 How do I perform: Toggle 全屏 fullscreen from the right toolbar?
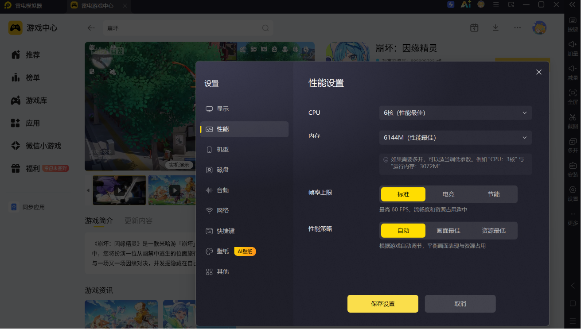tap(573, 96)
